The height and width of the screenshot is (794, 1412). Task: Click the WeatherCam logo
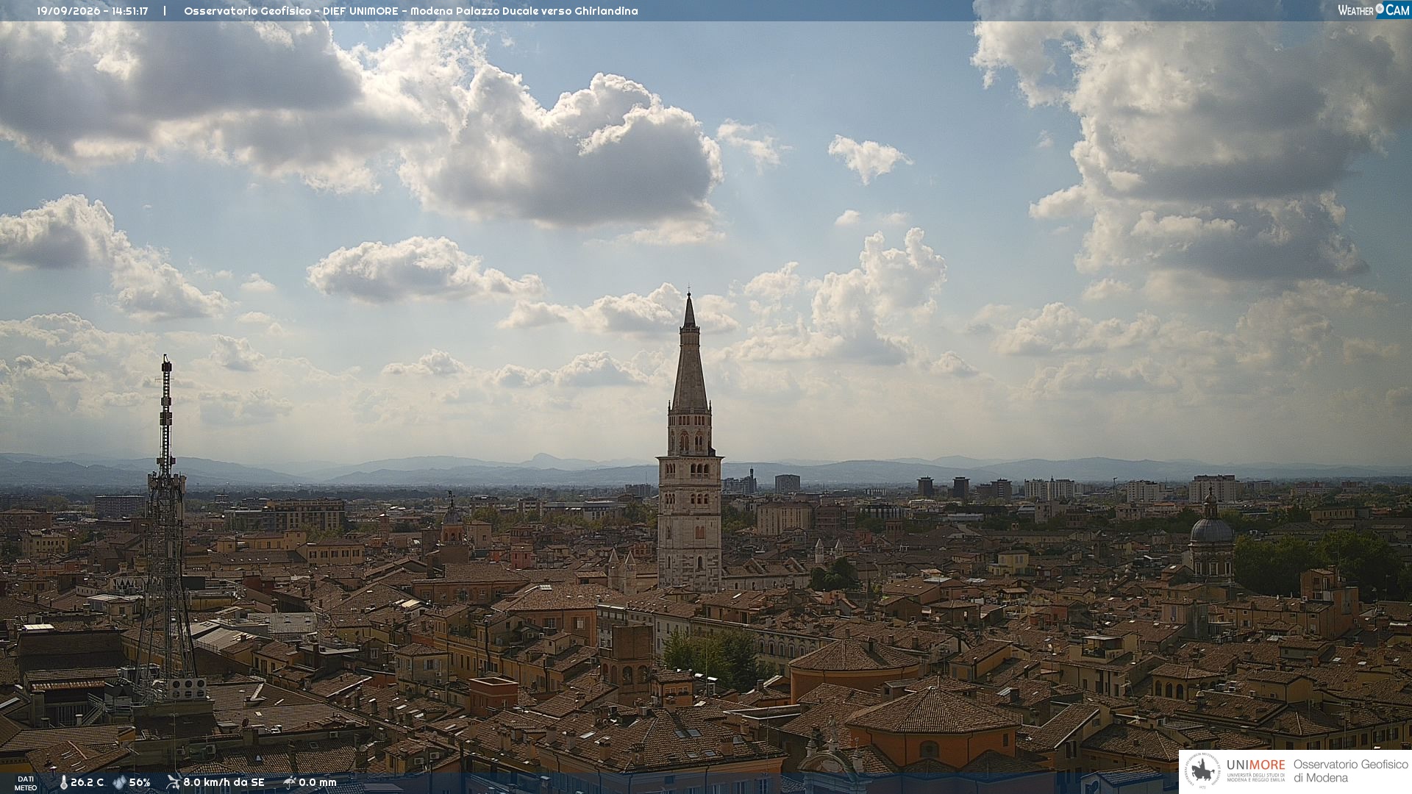[1373, 10]
